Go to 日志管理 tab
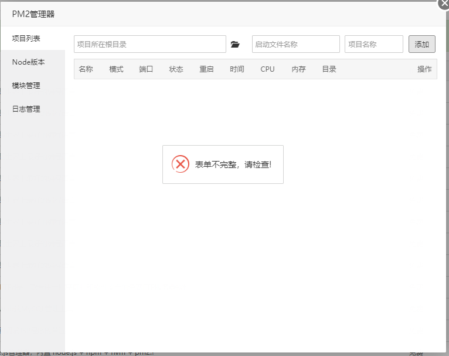Image resolution: width=449 pixels, height=356 pixels. (x=33, y=109)
